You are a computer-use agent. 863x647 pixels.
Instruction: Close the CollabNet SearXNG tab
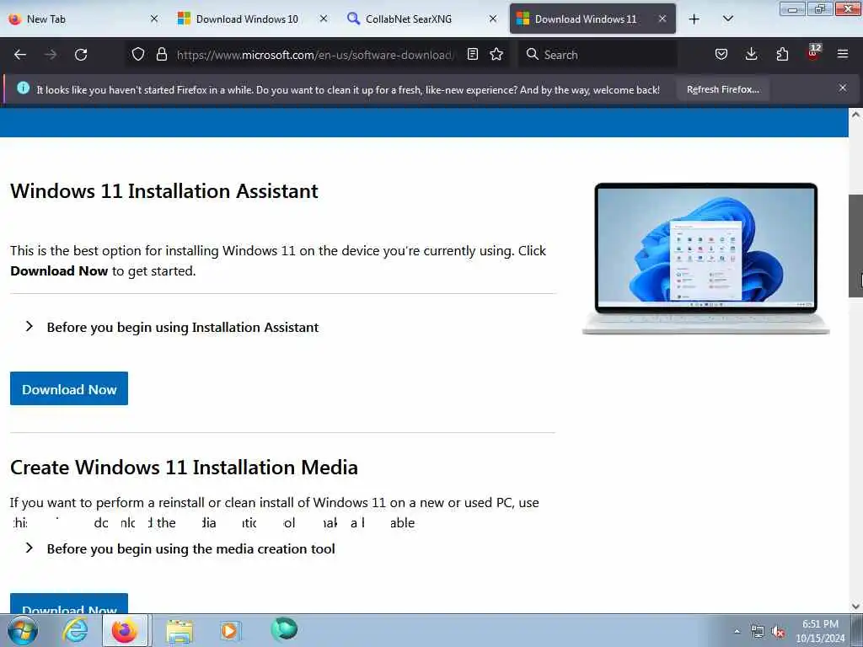point(493,19)
